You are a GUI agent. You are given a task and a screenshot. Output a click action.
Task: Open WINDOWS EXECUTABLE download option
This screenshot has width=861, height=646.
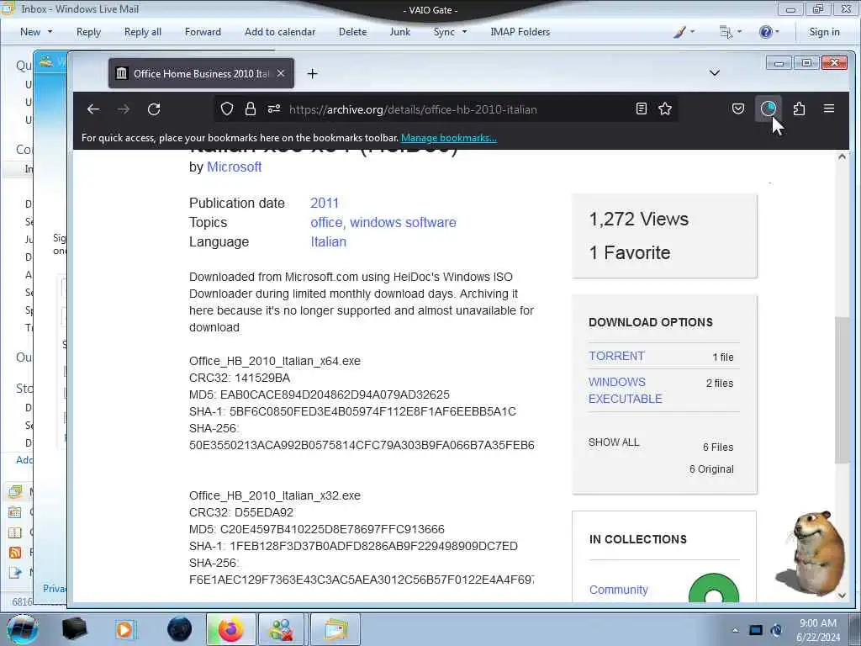click(x=625, y=390)
